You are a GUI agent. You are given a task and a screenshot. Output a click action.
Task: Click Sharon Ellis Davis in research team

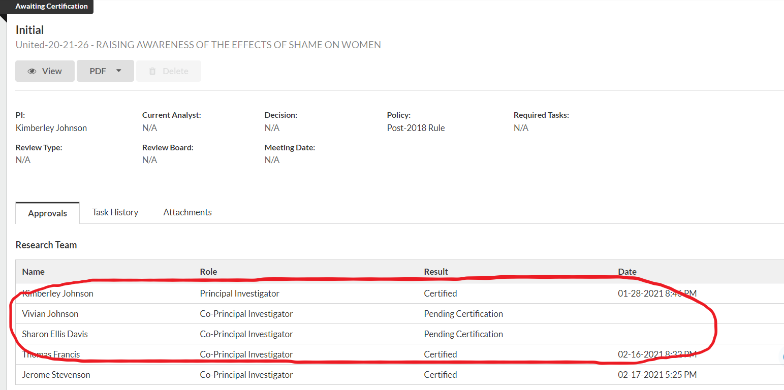(55, 334)
